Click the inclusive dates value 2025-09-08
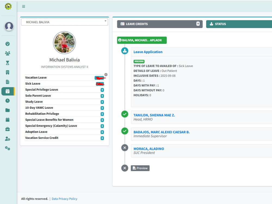This screenshot has height=204, width=272. click(x=168, y=76)
